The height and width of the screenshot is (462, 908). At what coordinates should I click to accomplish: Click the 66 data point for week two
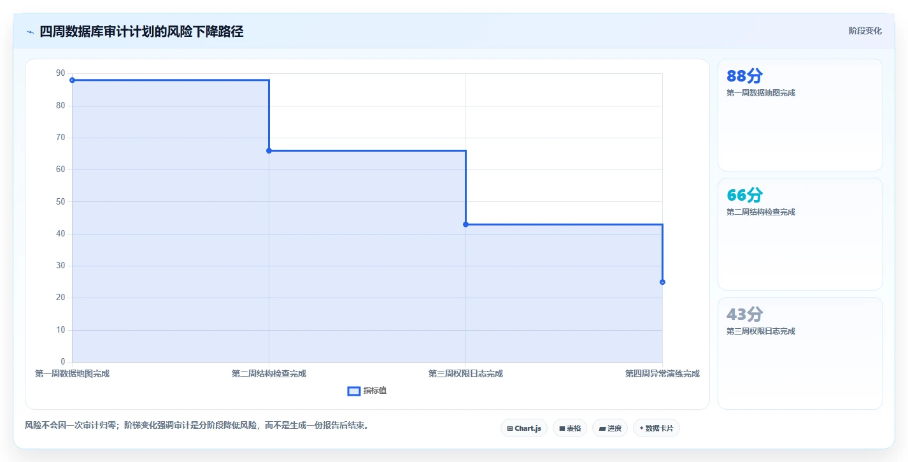coord(269,150)
